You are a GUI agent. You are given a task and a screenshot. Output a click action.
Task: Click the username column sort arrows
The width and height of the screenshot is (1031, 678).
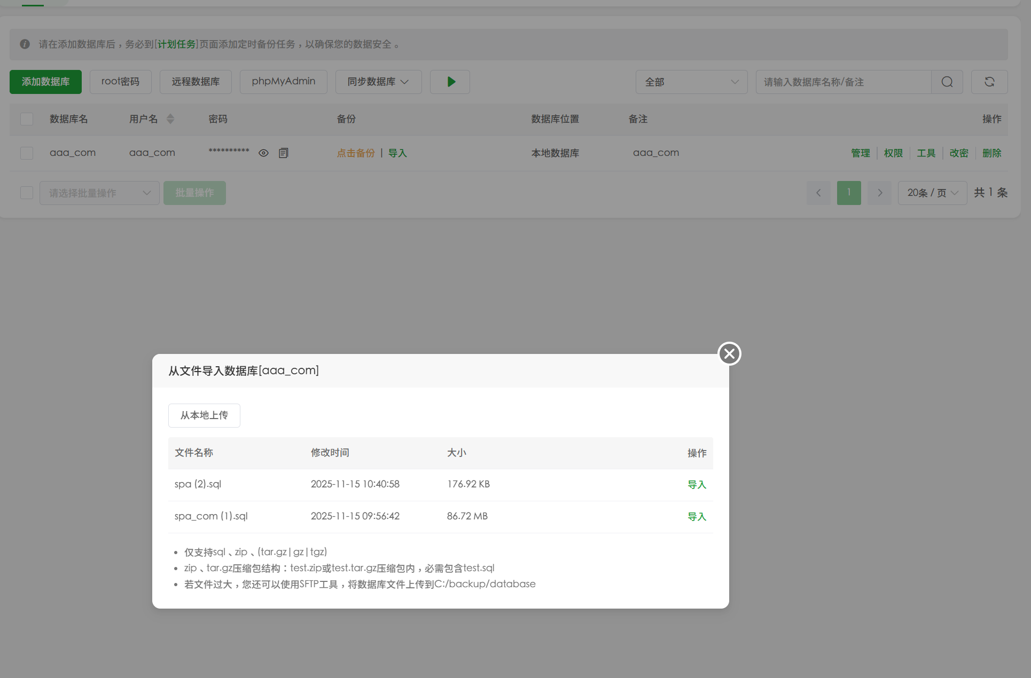[x=170, y=119]
